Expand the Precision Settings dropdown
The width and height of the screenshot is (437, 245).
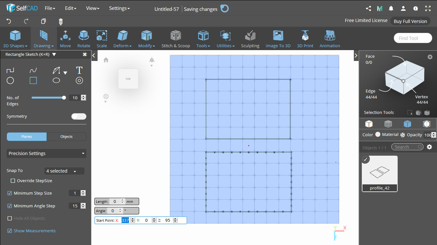click(46, 153)
